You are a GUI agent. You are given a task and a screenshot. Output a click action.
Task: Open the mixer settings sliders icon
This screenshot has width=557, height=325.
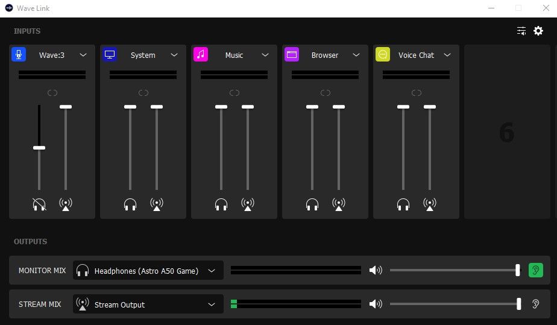[521, 31]
